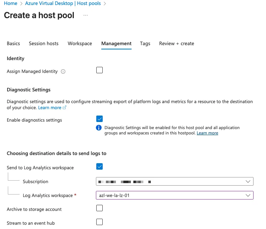Viewport: 266px width, 229px height.
Task: Click the Home breadcrumb link
Action: [10, 3]
